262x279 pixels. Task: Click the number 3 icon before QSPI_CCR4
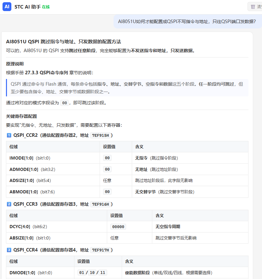[9, 250]
